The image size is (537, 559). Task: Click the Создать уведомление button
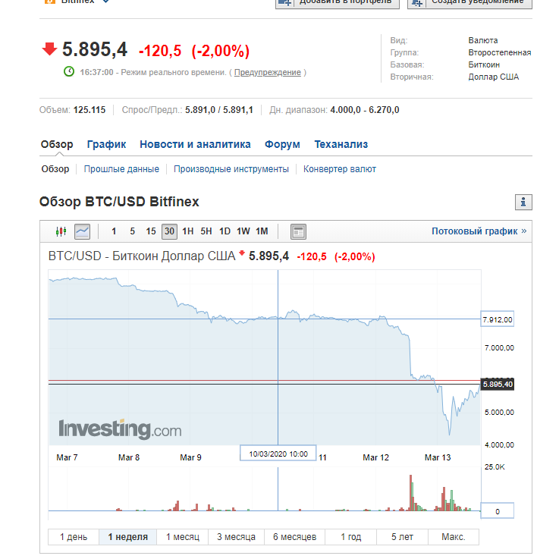click(x=467, y=2)
